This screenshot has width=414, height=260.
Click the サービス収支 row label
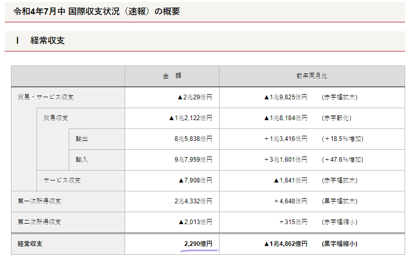click(x=62, y=180)
